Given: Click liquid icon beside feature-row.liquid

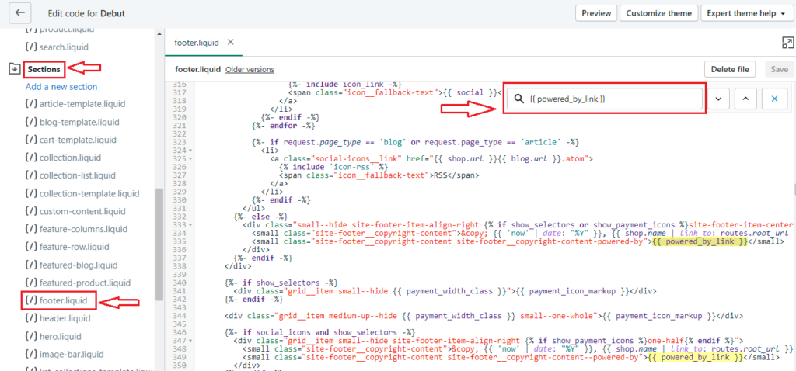Looking at the screenshot, I should tap(31, 247).
